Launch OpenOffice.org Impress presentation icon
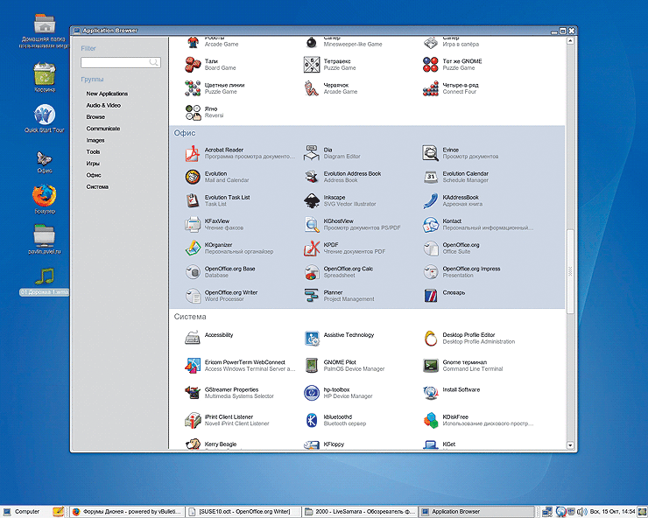Image resolution: width=648 pixels, height=518 pixels. coord(430,272)
